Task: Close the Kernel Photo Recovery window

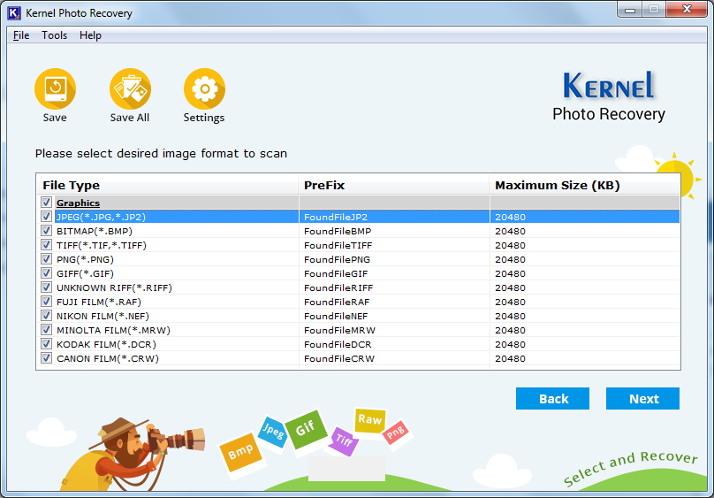Action: click(687, 10)
